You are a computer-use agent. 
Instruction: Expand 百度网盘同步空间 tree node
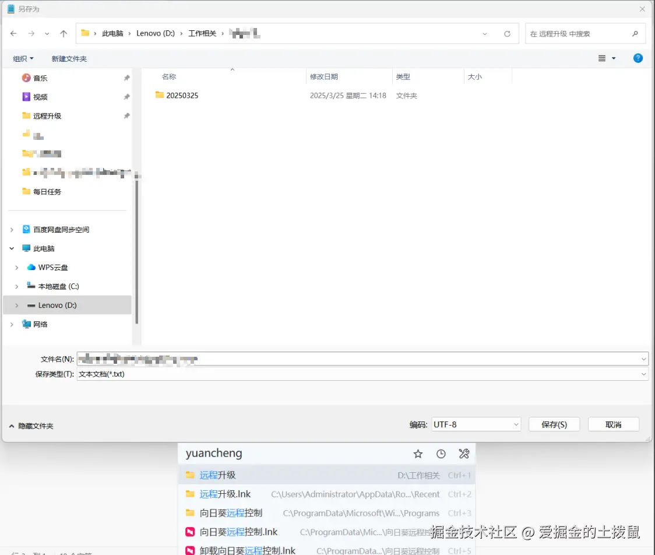(12, 230)
